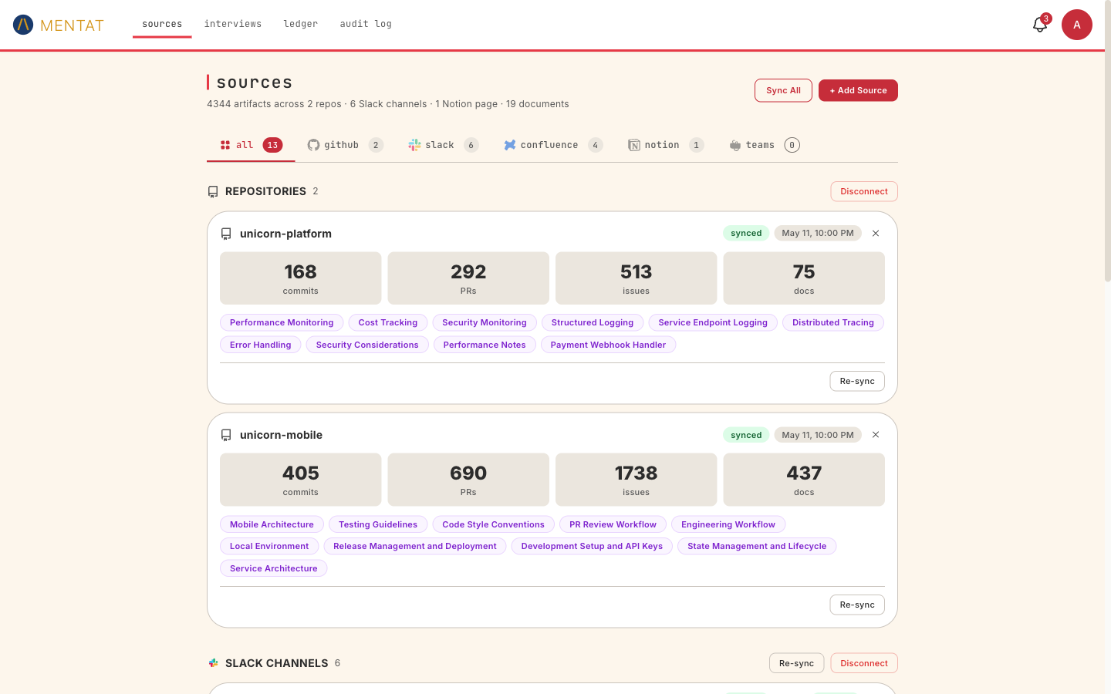
Task: Remove unicorn-mobile with the X icon
Action: click(876, 435)
